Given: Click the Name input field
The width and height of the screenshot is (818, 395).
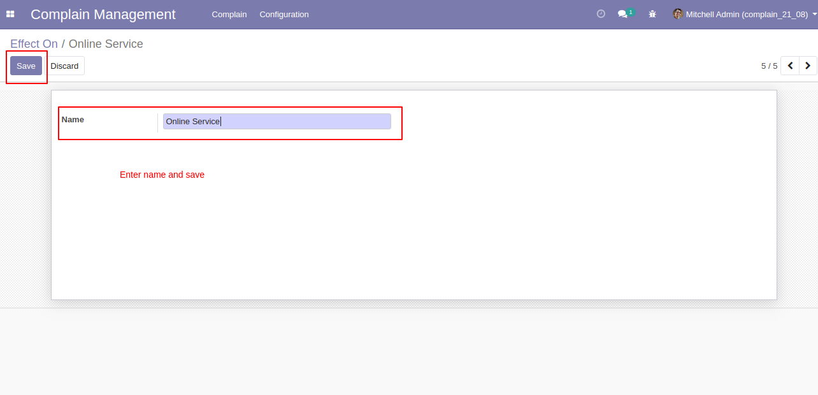Looking at the screenshot, I should point(277,121).
